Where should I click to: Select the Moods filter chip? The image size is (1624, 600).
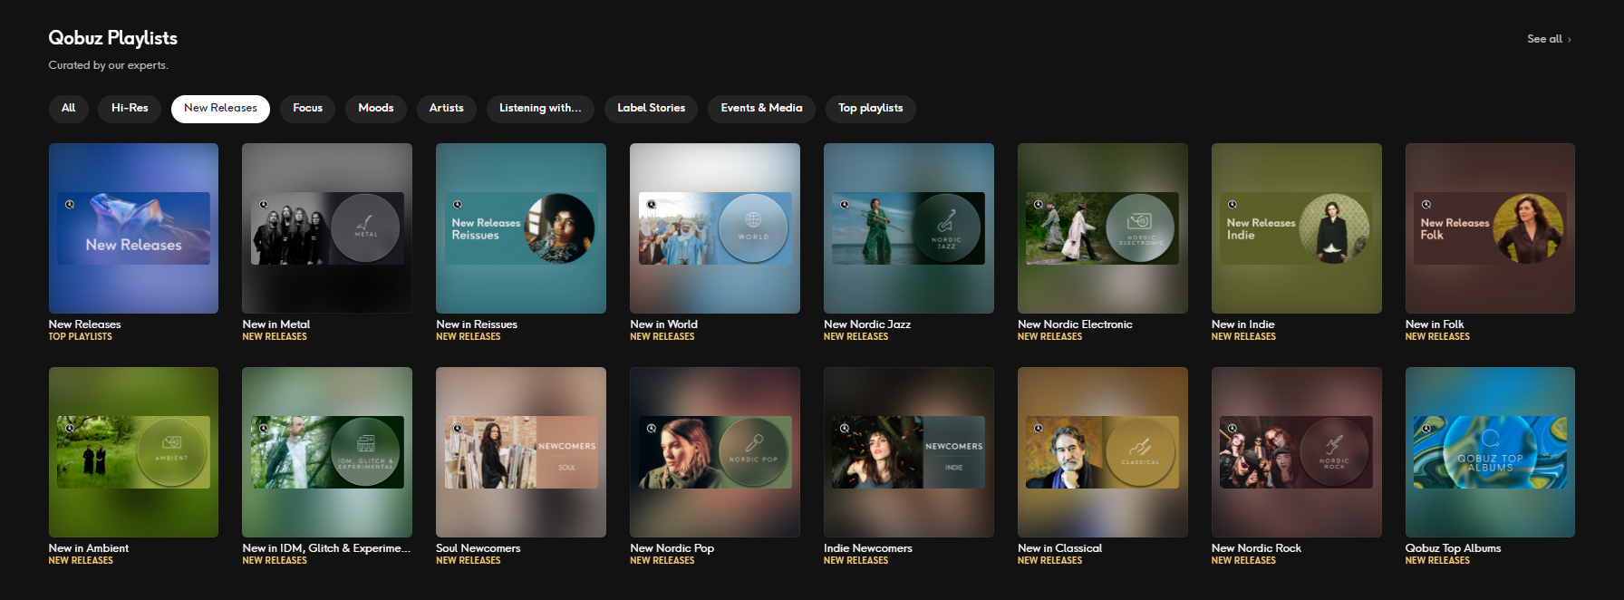[x=376, y=109]
